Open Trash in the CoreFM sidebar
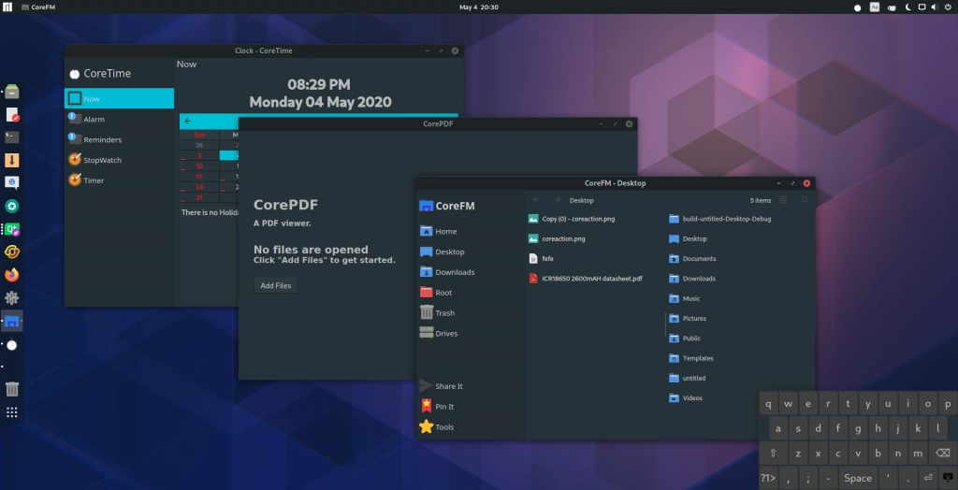Image resolution: width=958 pixels, height=490 pixels. click(444, 313)
